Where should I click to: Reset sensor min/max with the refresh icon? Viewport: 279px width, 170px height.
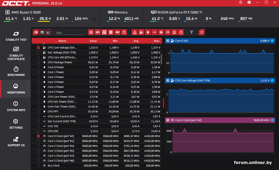coord(202,32)
